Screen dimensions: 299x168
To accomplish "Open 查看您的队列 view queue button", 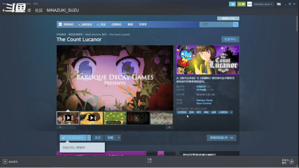I will coord(221,138).
